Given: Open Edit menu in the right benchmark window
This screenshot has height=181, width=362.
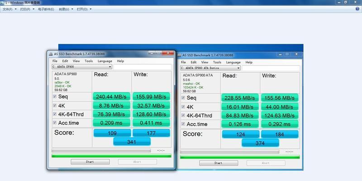Looking at the screenshot, I should pos(194,62).
